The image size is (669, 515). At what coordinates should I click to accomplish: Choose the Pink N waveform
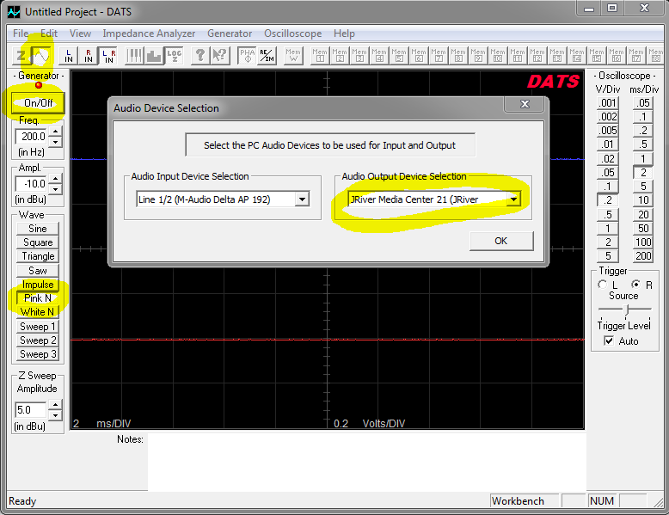(38, 298)
